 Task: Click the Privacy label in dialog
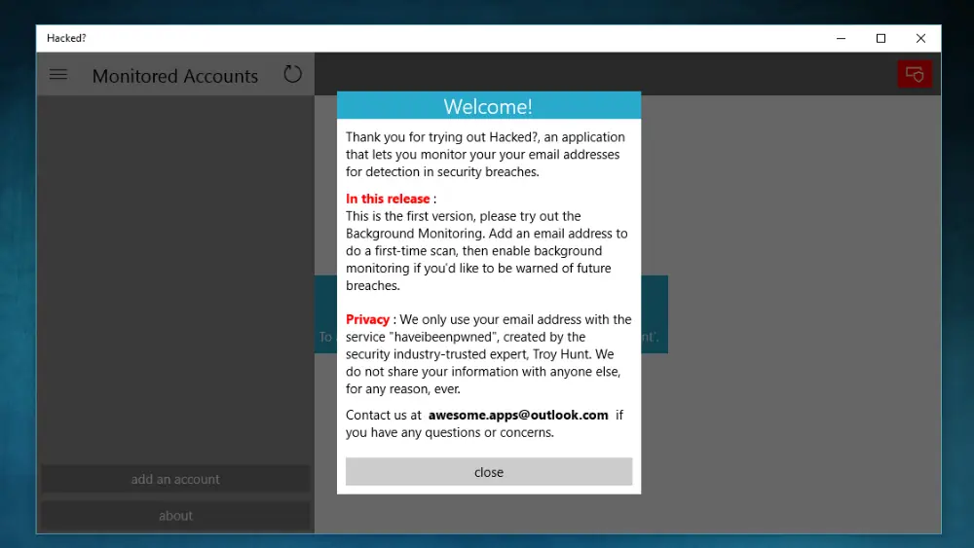click(367, 319)
